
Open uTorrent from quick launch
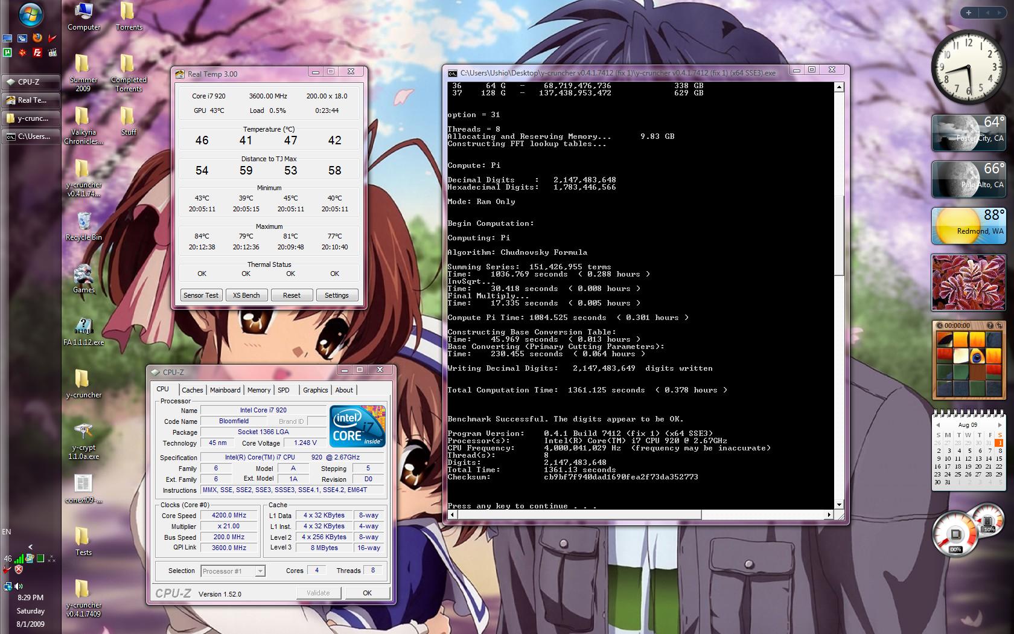pyautogui.click(x=7, y=53)
